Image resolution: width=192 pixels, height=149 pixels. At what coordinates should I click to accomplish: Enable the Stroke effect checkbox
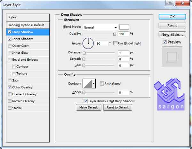tap(10, 108)
